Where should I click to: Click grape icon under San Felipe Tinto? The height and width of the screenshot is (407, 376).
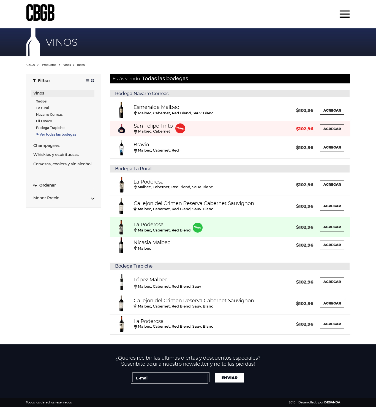tap(135, 131)
